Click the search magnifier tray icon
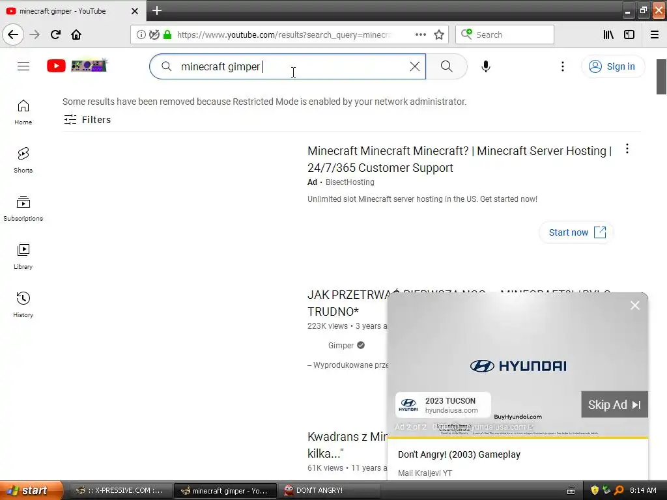The width and height of the screenshot is (667, 500). click(619, 490)
